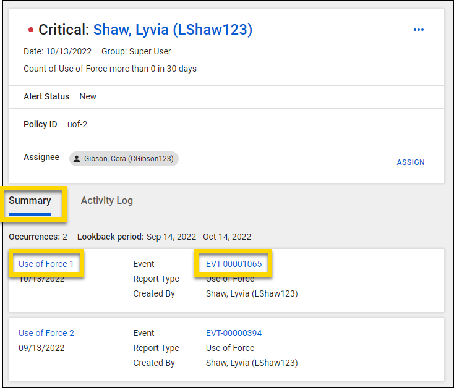Switch to the Summary tab
Viewport: 454px width, 388px height.
click(x=30, y=201)
